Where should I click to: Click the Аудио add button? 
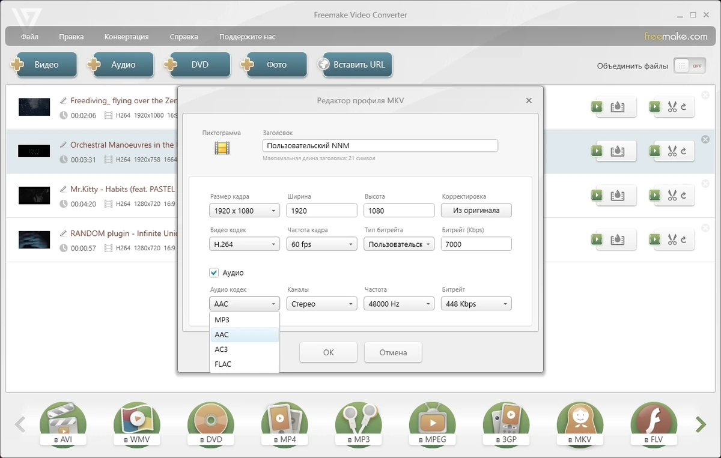tap(120, 65)
